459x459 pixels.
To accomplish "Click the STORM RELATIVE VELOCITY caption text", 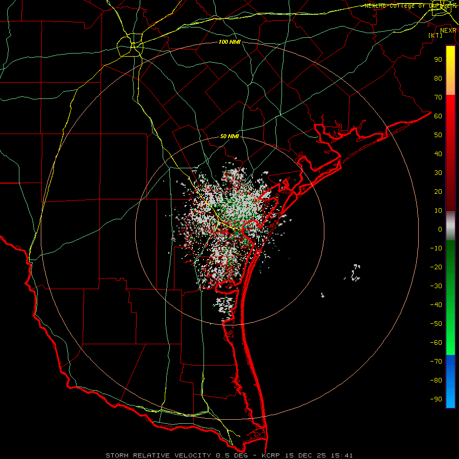I will [160, 455].
